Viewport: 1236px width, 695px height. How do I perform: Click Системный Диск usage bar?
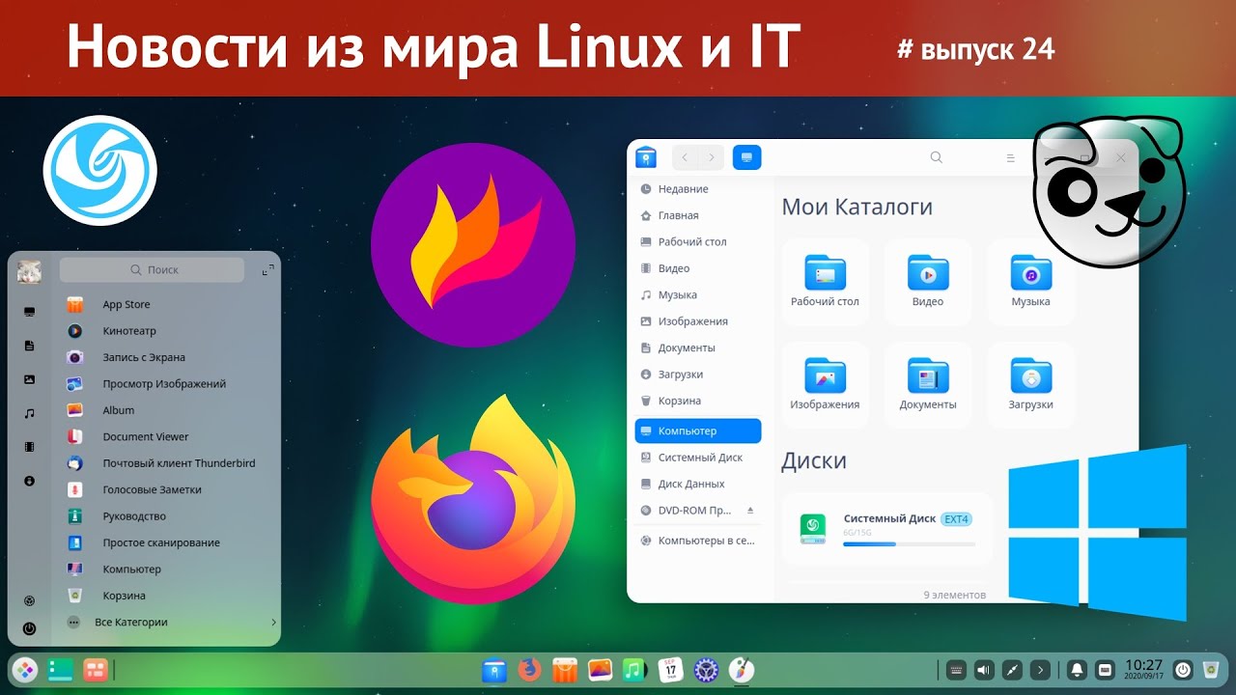coord(909,544)
